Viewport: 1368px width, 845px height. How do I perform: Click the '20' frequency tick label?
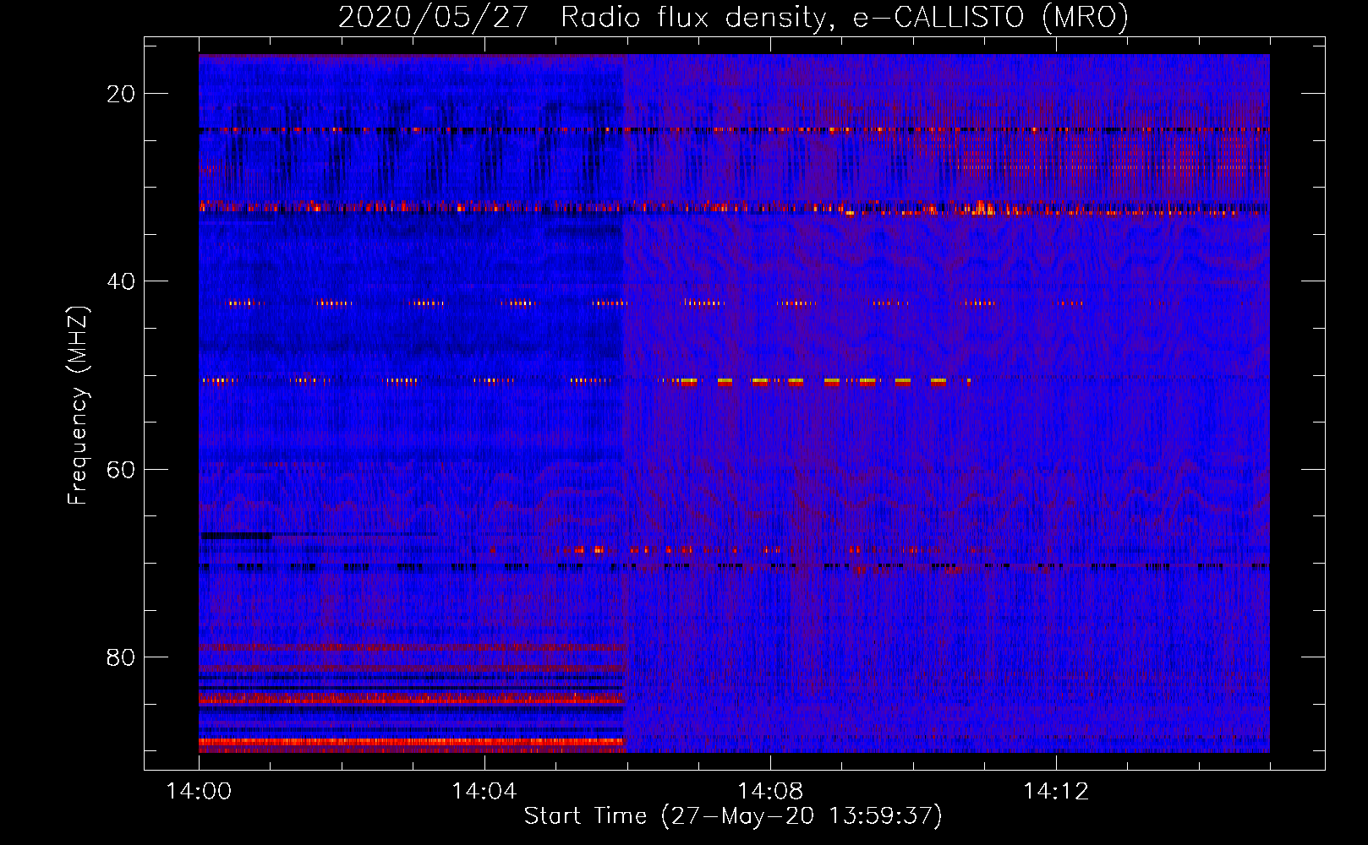(x=121, y=94)
